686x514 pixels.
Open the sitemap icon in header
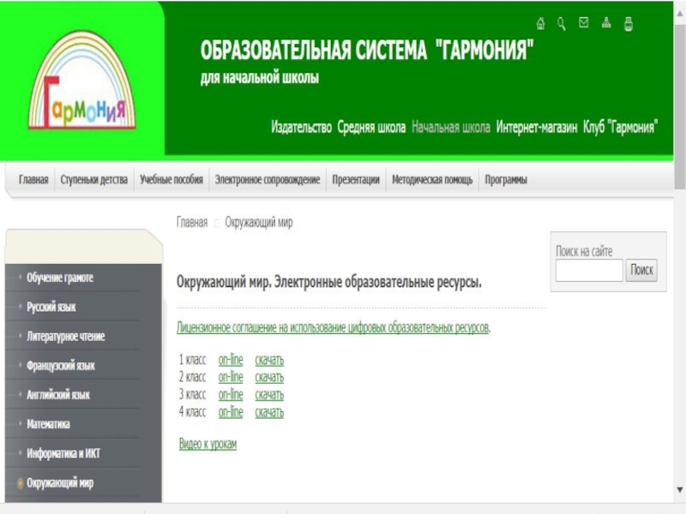click(x=606, y=23)
